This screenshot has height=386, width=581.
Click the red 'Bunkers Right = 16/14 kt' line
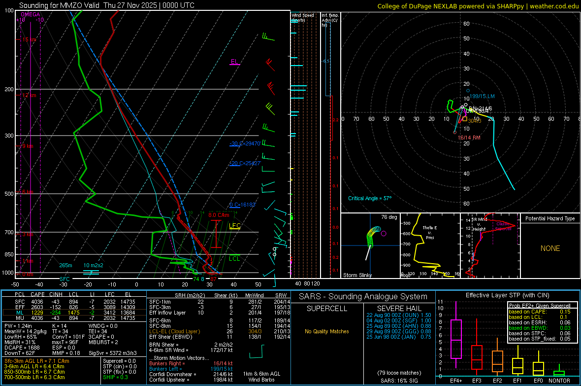click(191, 363)
